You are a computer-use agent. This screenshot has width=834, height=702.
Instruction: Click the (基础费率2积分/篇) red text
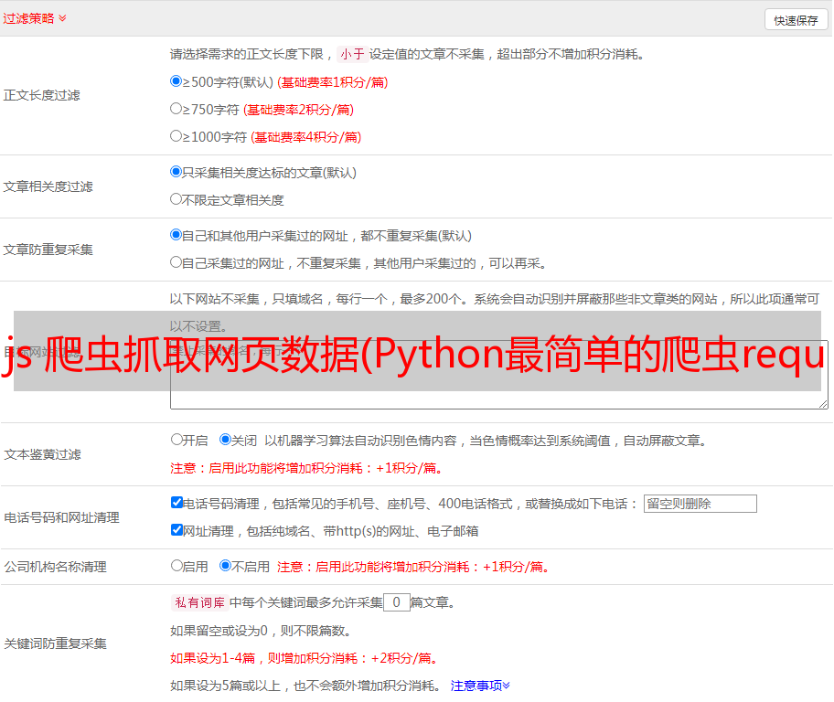(x=298, y=110)
